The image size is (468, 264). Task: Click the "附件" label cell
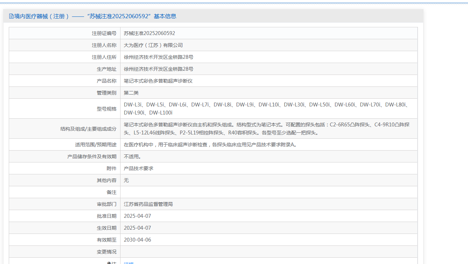coord(65,168)
